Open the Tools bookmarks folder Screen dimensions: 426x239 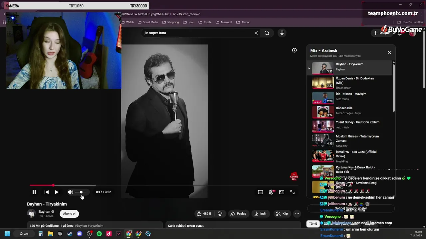(189, 22)
